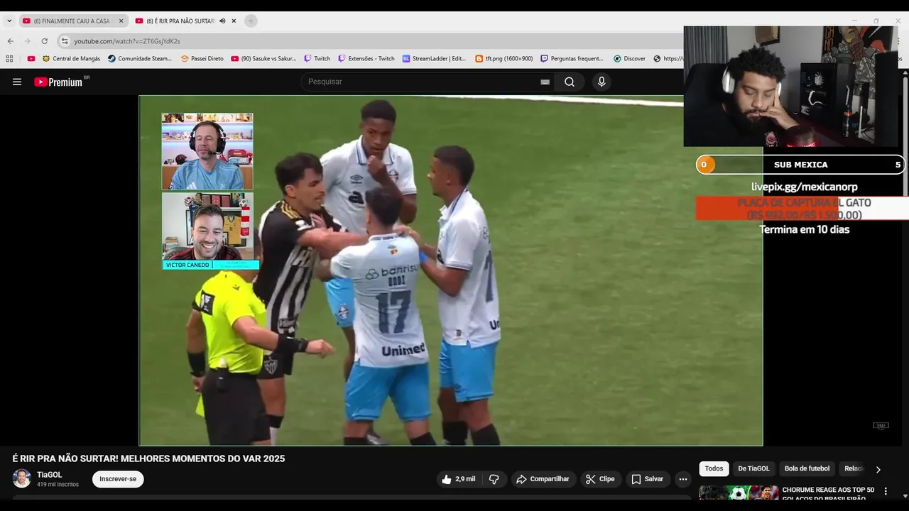
Task: Open the TiaGOL channel avatar
Action: (21, 478)
